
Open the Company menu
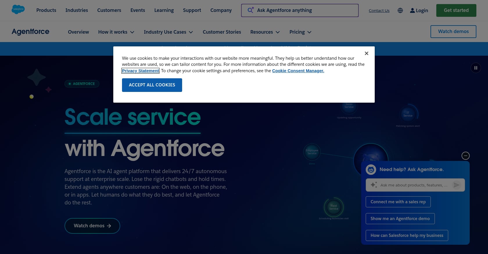click(x=221, y=10)
